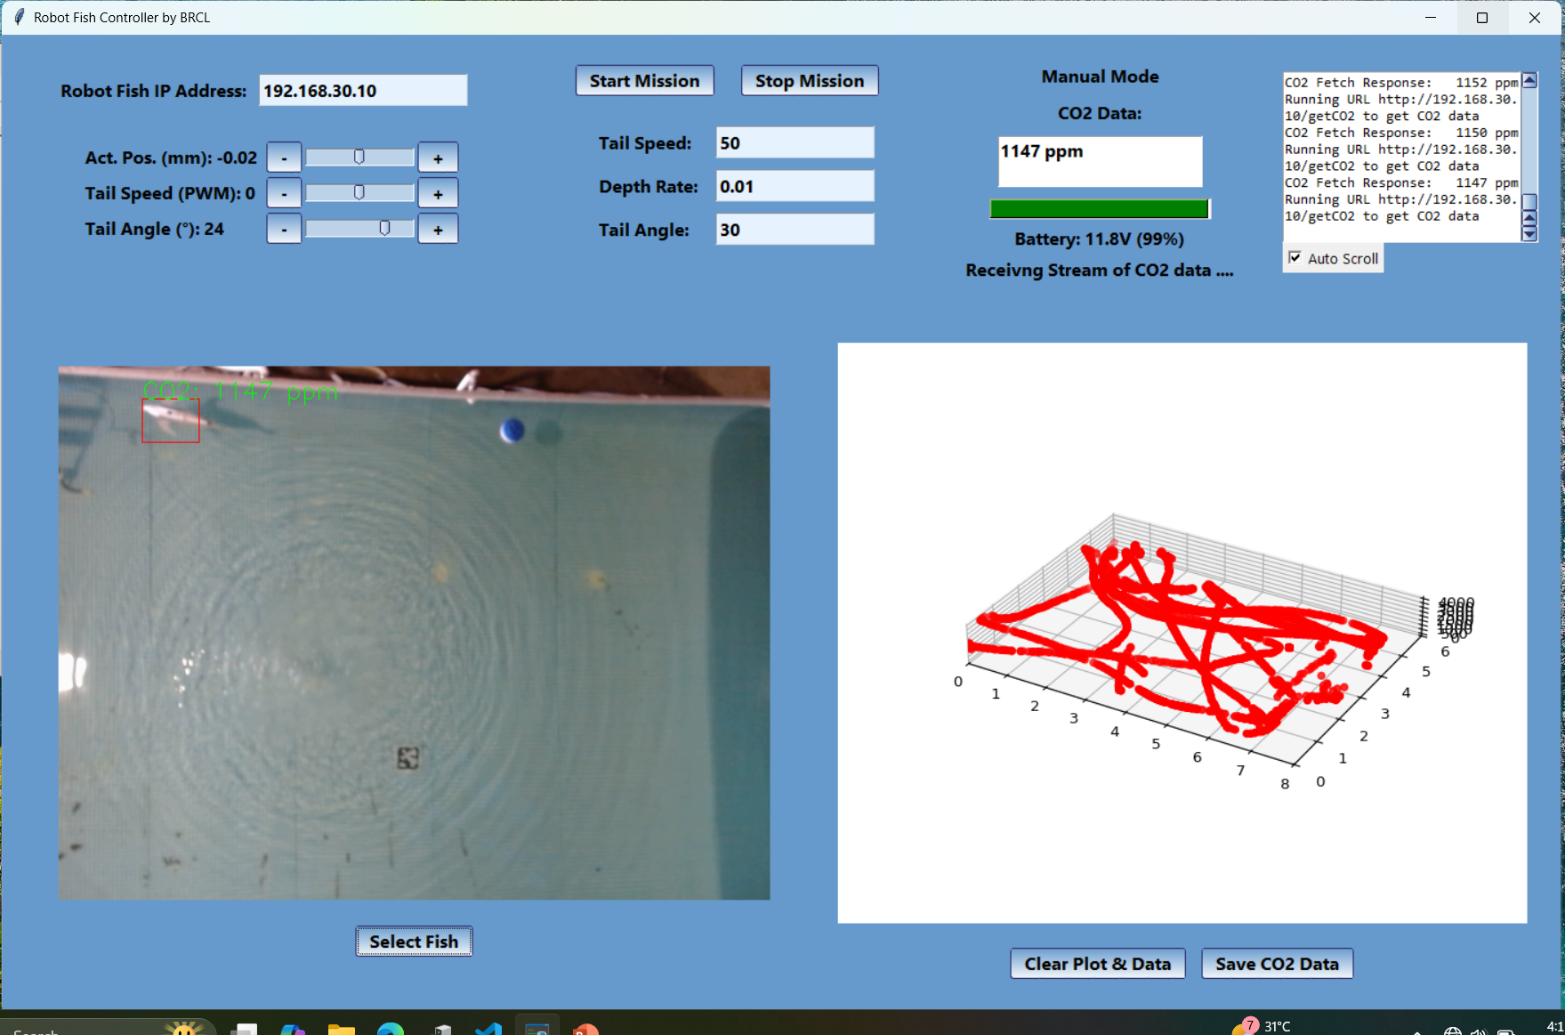Click the 'Robot Fish IP Address:' label

click(x=153, y=91)
